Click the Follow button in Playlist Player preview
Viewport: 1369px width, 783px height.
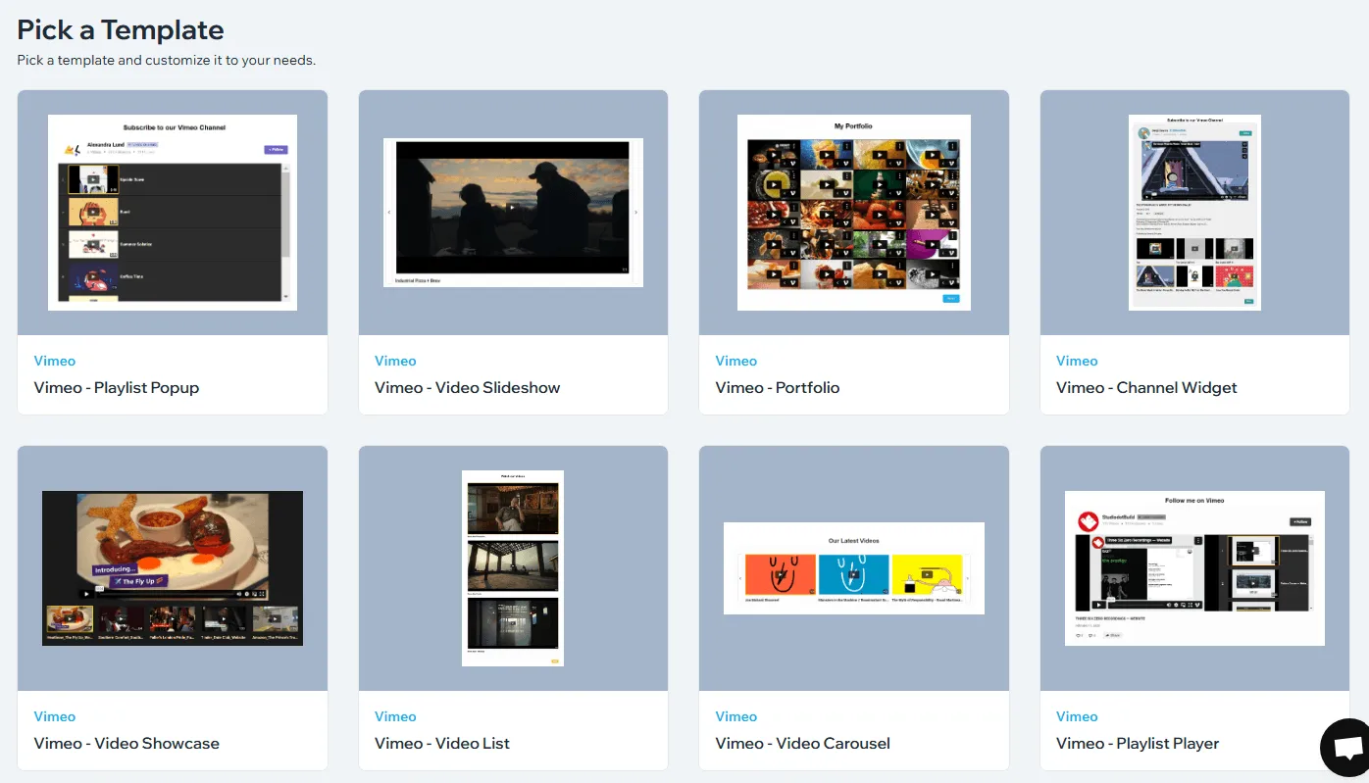click(1299, 521)
